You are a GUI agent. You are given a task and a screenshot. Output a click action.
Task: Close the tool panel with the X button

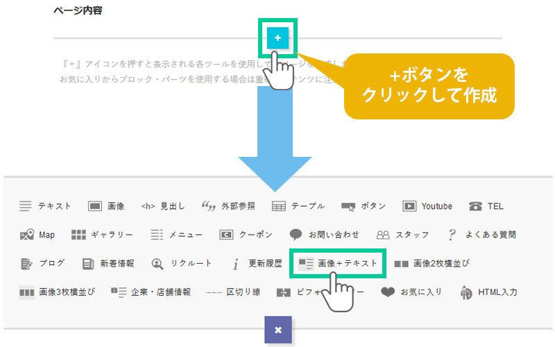click(277, 330)
